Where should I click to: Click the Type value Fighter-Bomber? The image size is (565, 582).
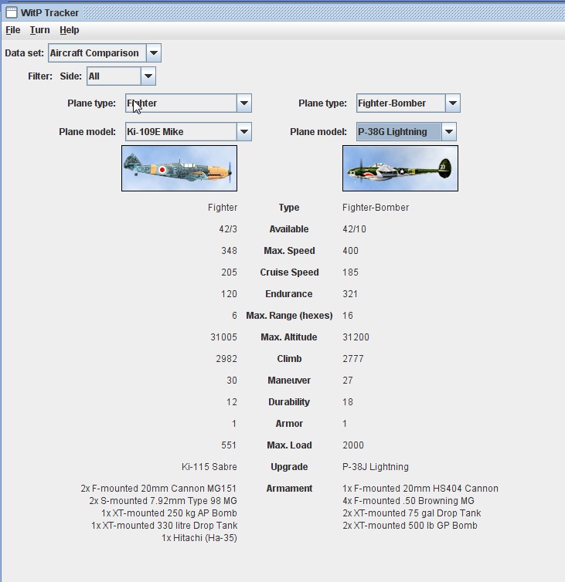point(376,208)
